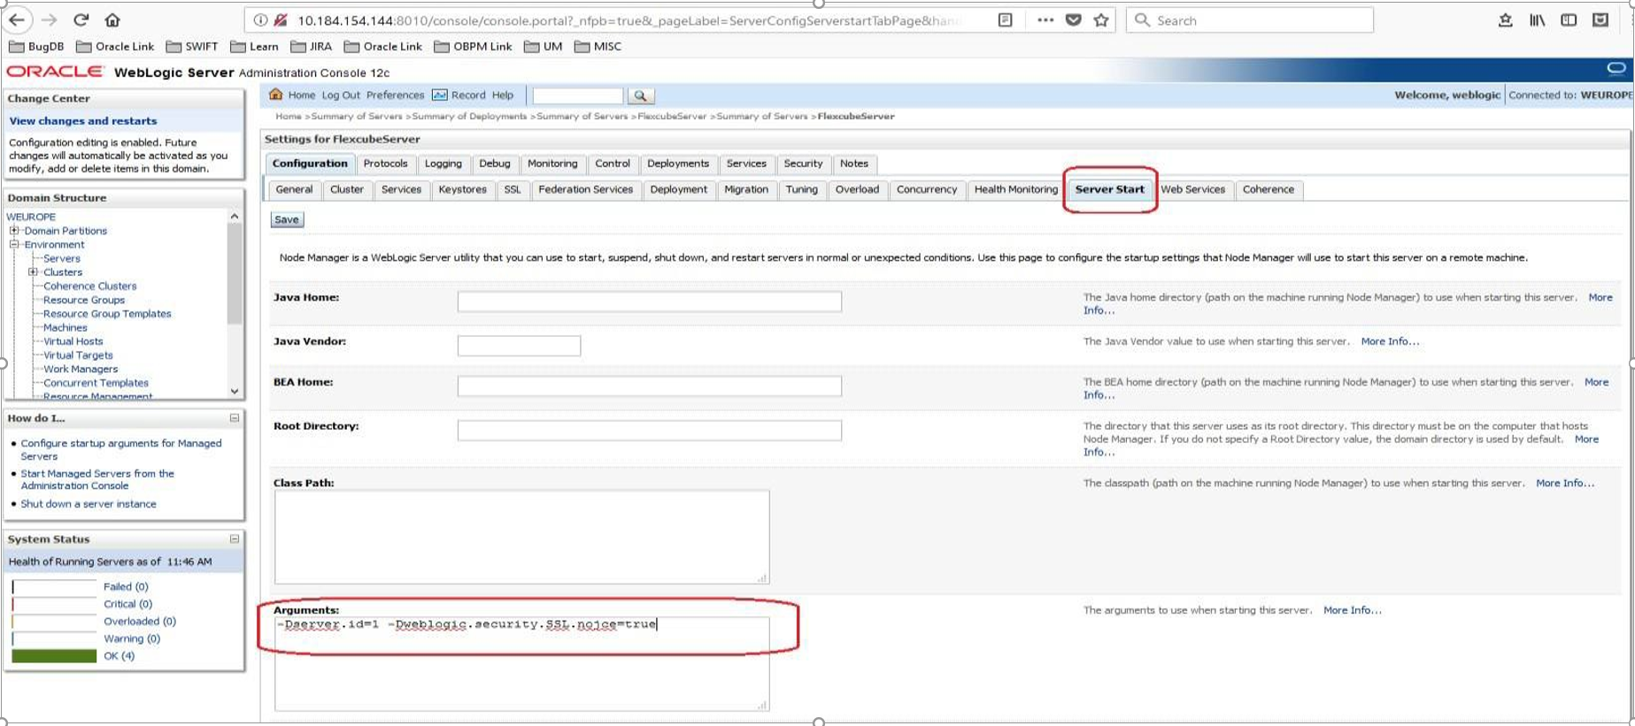Click Domain Structure scroll down arrow

pyautogui.click(x=235, y=391)
